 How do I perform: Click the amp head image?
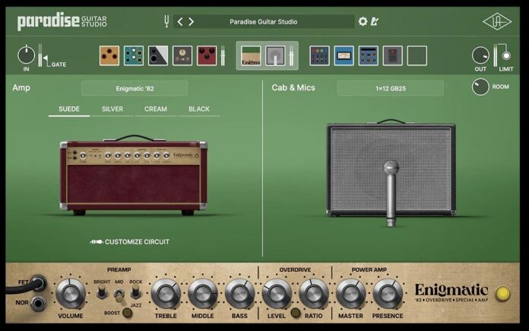(x=134, y=176)
